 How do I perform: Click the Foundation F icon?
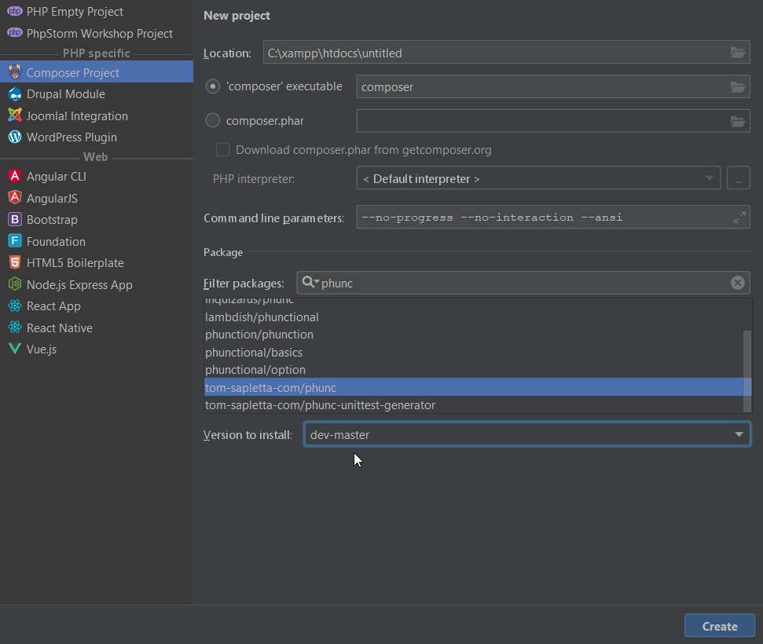coord(15,241)
